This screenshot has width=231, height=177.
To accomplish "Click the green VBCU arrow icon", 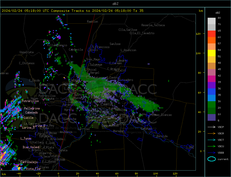I will coord(211,146).
